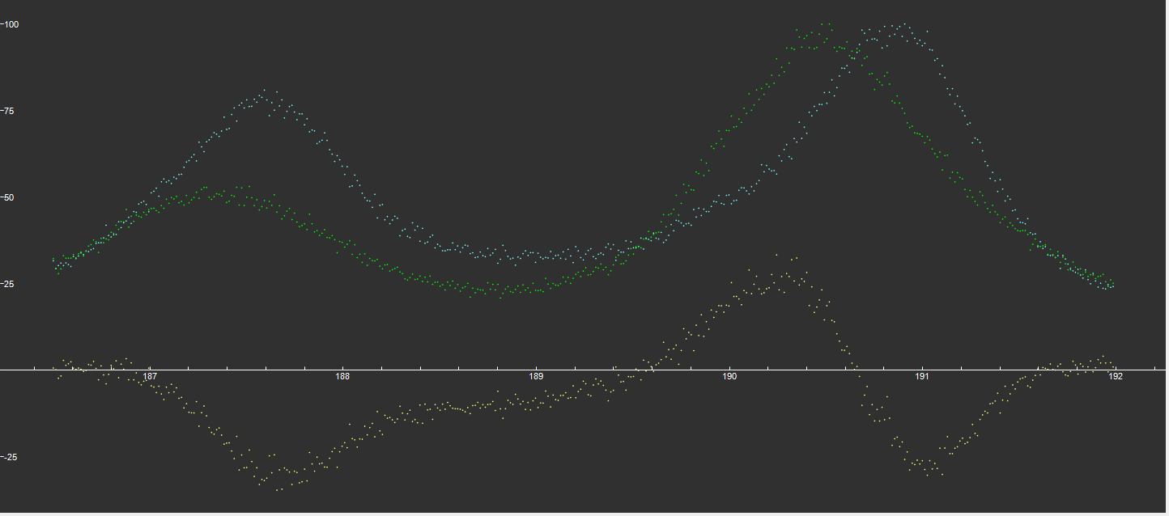Image resolution: width=1169 pixels, height=516 pixels.
Task: Select the 75 y-axis tick label
Action: 9,111
